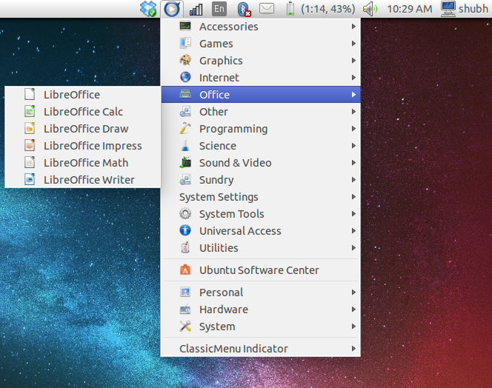Click the Ubuntu Software Center bag icon
The image size is (492, 388).
coord(185,270)
